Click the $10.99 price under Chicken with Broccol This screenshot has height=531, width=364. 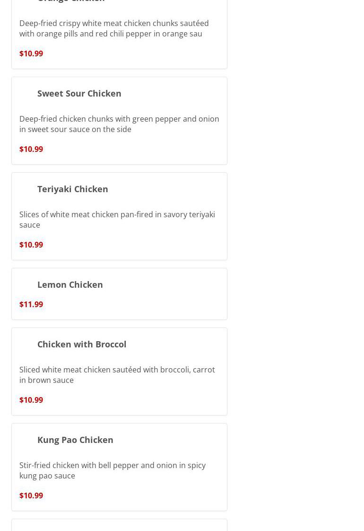pyautogui.click(x=31, y=400)
